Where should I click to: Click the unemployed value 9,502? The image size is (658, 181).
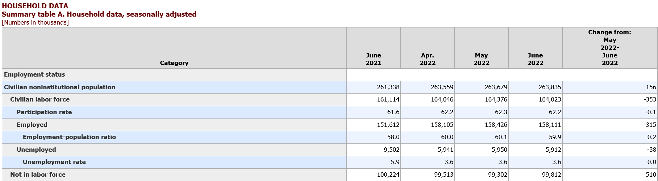tap(391, 150)
